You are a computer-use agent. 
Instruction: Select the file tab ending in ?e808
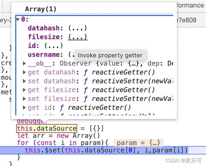(x=186, y=20)
